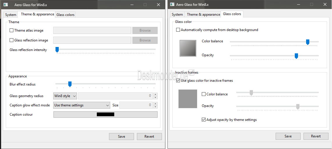Viewport: 332px width, 149px height.
Task: Click the black Caption colour swatch
Action: 106,115
